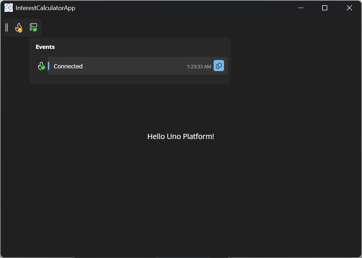Maximize the InterestCalculatorApp window
Image resolution: width=362 pixels, height=258 pixels.
pos(325,8)
